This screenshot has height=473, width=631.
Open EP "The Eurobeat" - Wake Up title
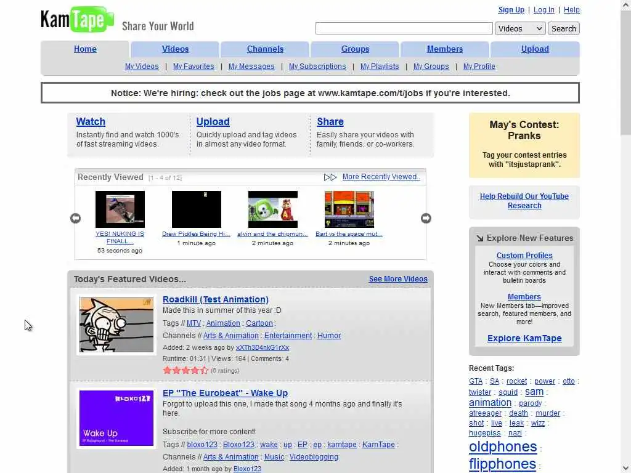pos(225,393)
